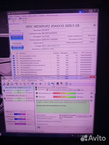
Task: Click the document page icon in Sentinel toolbar
Action: 45,84
